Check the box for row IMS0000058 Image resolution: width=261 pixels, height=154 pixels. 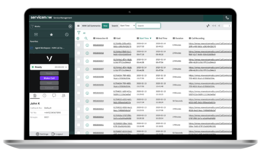pyautogui.click(x=79, y=53)
